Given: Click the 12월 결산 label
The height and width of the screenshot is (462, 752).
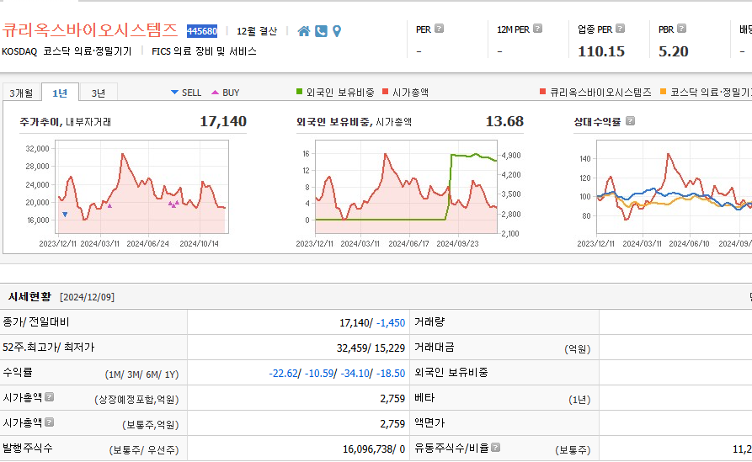Looking at the screenshot, I should click(x=257, y=31).
